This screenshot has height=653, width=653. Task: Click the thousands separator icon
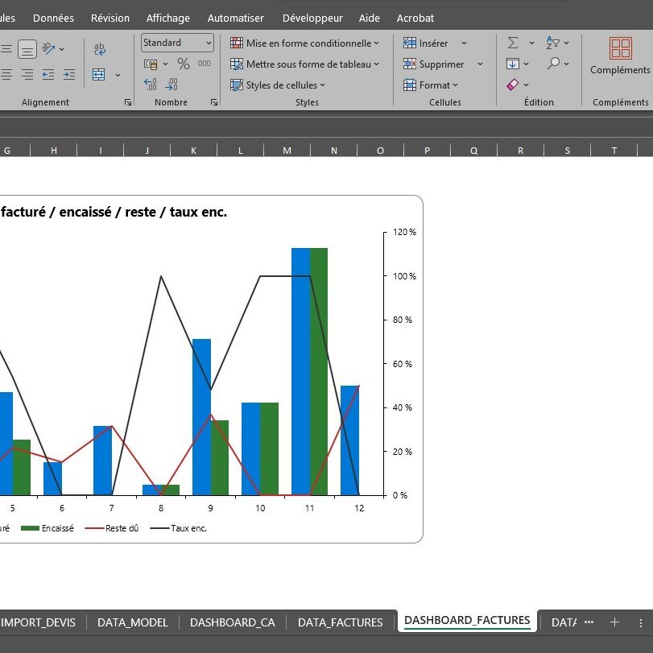pos(205,64)
